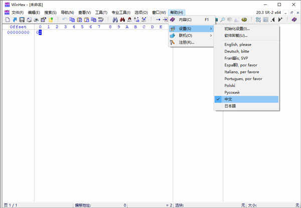Click the Offset column header

coord(18,27)
